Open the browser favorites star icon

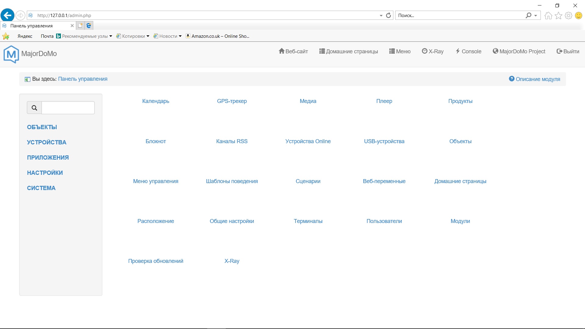(558, 16)
